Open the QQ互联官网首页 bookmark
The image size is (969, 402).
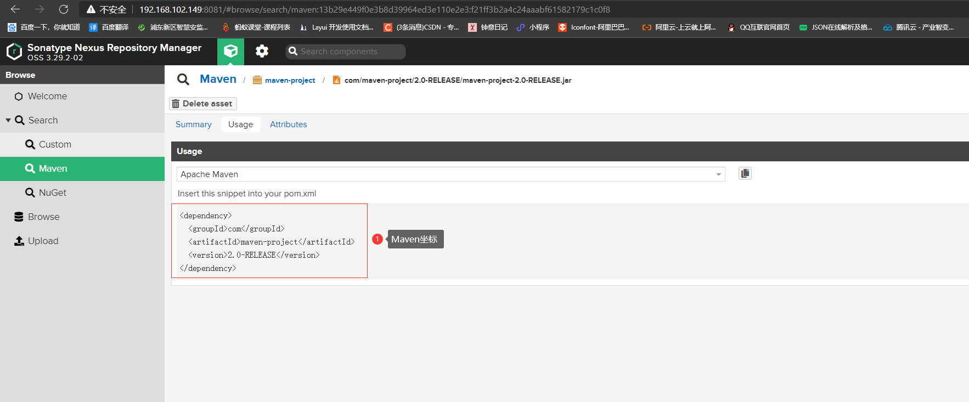758,27
